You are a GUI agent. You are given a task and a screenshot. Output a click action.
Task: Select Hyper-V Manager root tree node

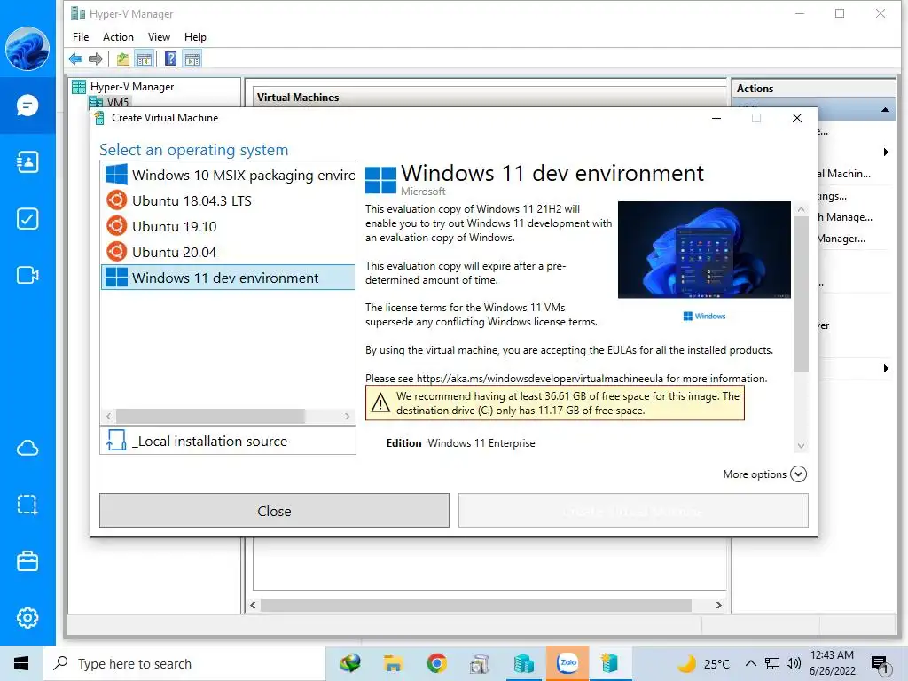tap(131, 87)
